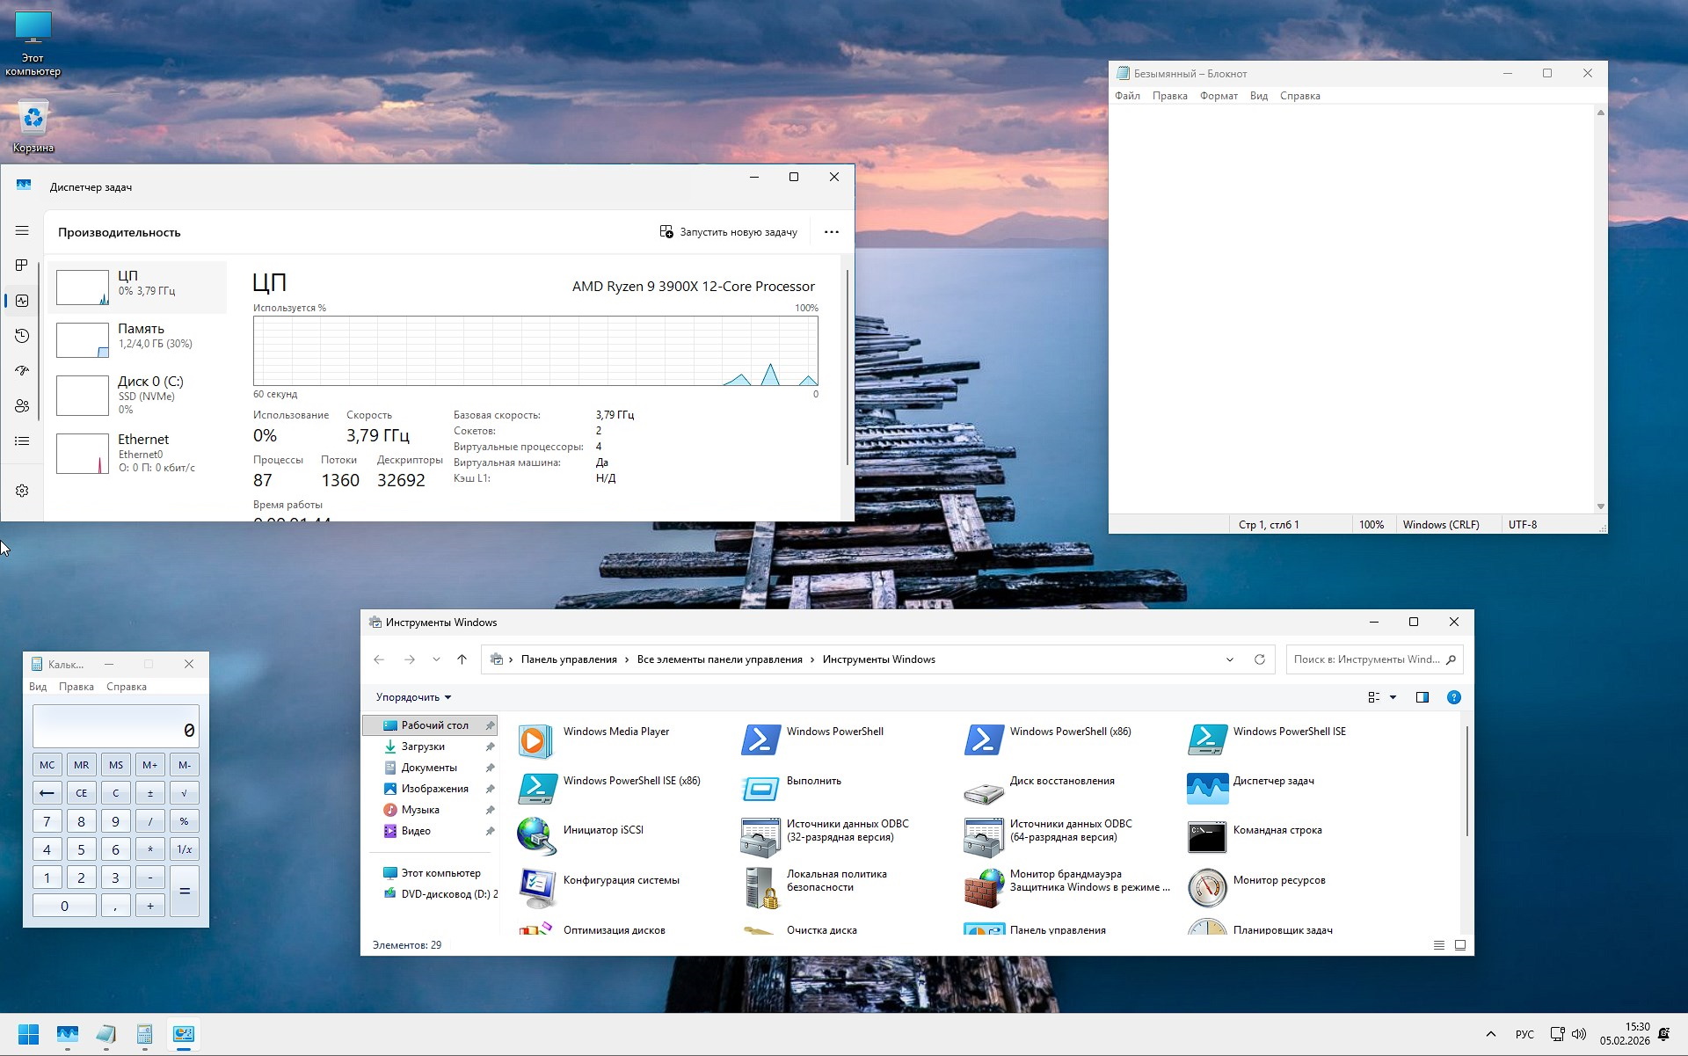The height and width of the screenshot is (1056, 1688).
Task: Click the refresh icon in Explorer address bar
Action: [1260, 659]
